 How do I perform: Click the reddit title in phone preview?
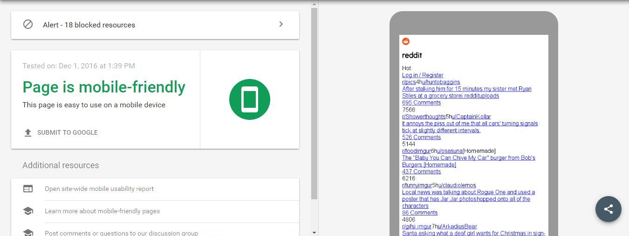coord(412,55)
